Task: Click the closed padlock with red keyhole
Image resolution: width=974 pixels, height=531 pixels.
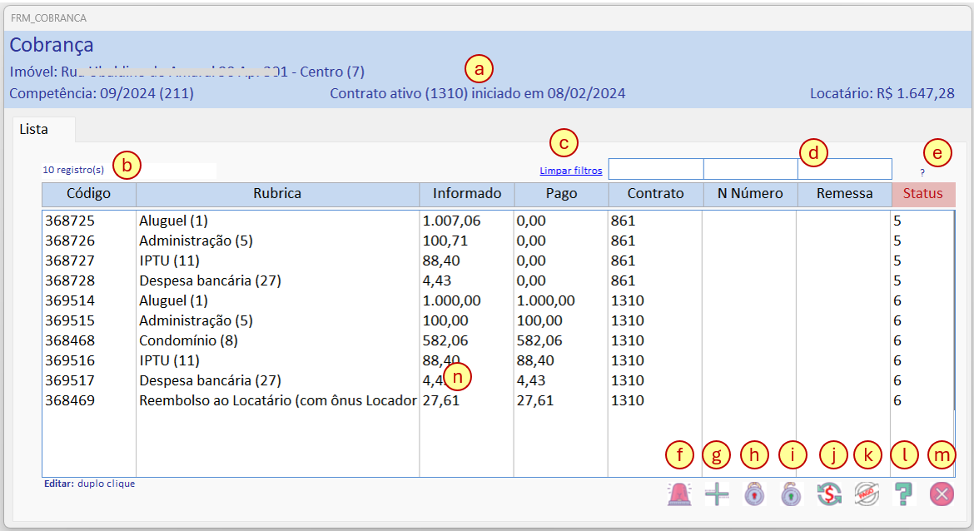Action: [754, 494]
